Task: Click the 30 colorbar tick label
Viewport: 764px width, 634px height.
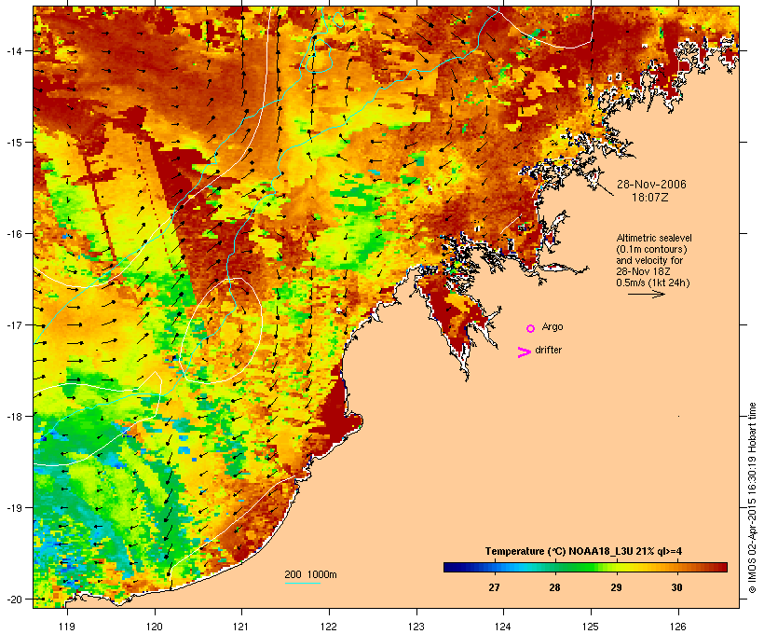Action: [676, 587]
